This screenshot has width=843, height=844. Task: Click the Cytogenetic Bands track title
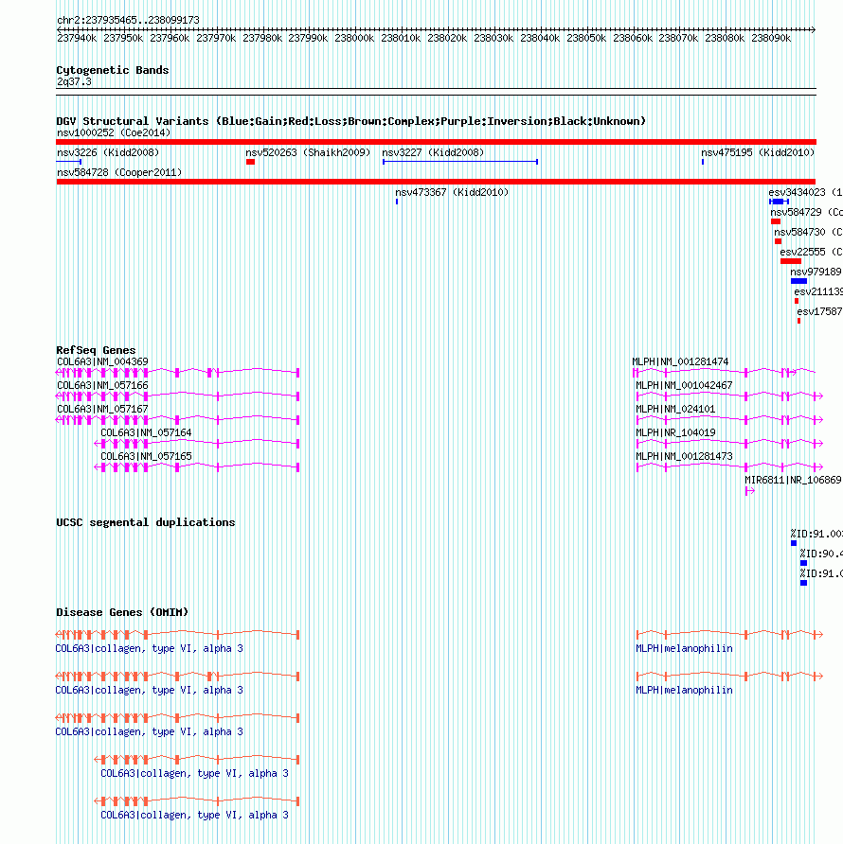click(x=113, y=70)
